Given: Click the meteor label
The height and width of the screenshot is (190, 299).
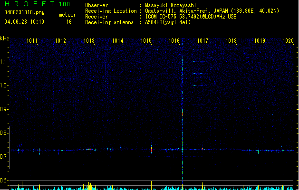Looking at the screenshot, I should coord(68,15).
